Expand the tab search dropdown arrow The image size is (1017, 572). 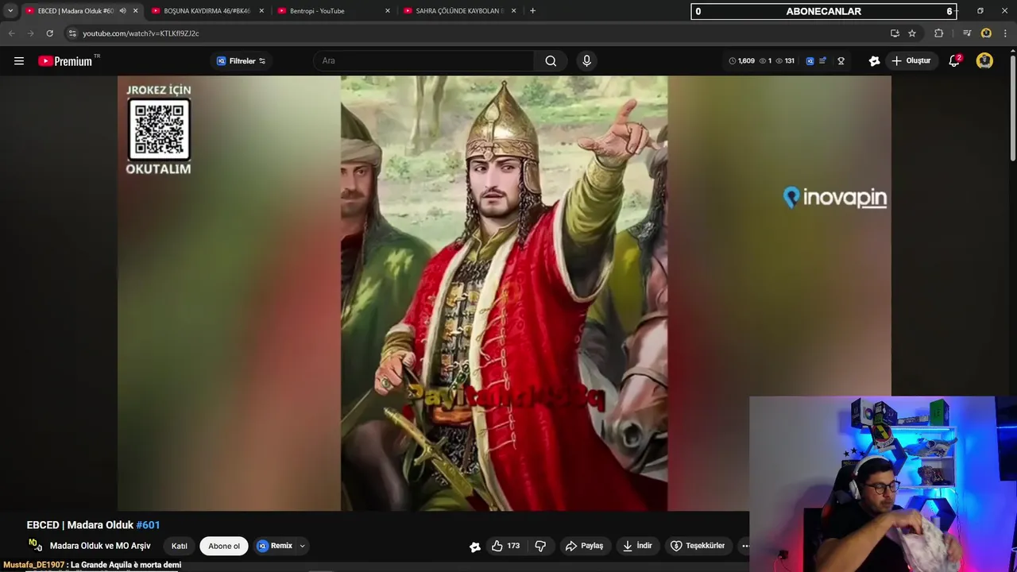click(x=10, y=11)
